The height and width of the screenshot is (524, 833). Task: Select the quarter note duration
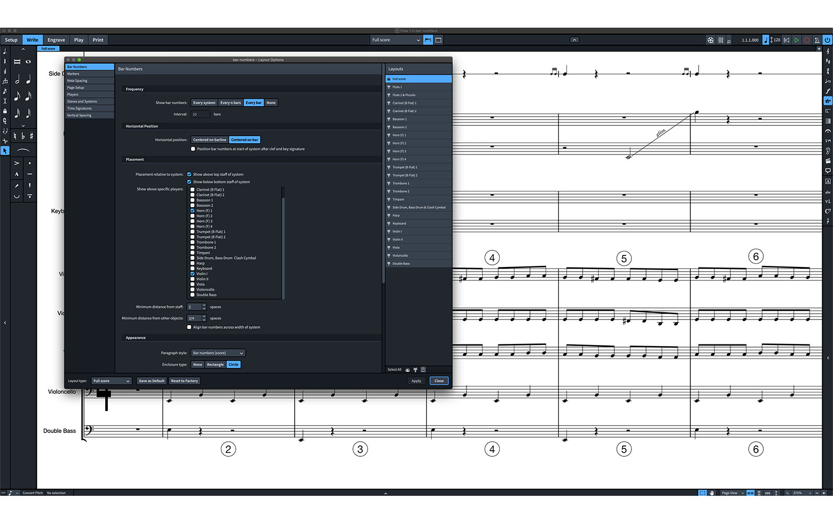[x=28, y=80]
